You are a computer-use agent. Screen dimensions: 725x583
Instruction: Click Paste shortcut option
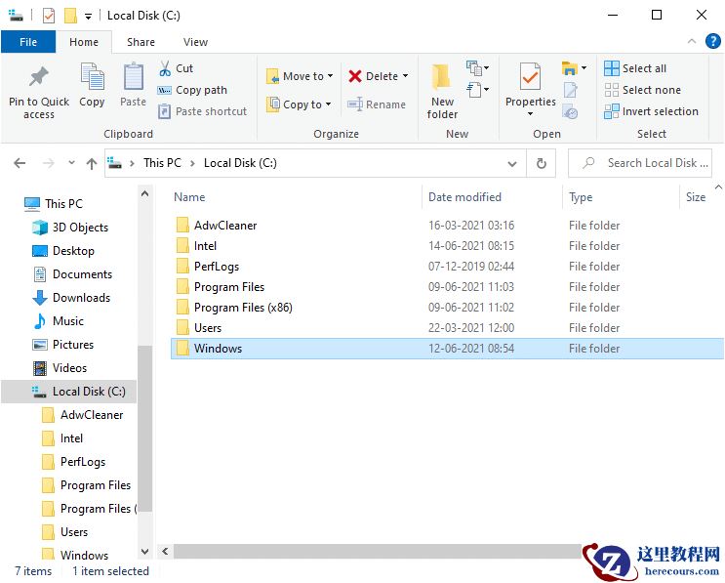tap(202, 111)
